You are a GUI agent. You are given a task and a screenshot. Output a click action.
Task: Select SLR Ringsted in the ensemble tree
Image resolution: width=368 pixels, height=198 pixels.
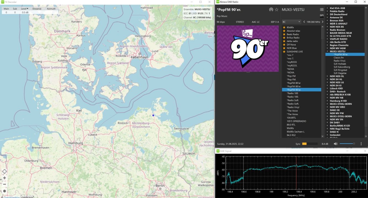(340, 70)
